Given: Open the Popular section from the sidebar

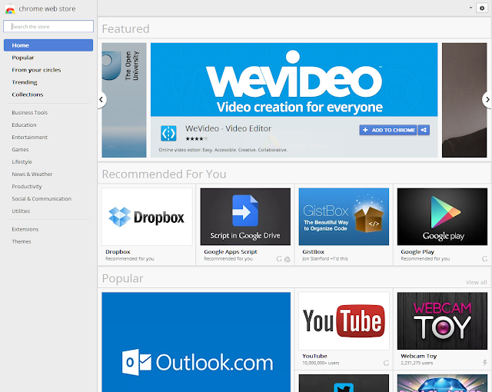Looking at the screenshot, I should 23,58.
